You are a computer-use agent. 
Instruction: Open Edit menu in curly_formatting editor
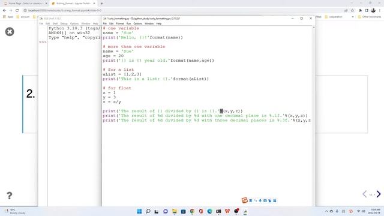coord(112,23)
